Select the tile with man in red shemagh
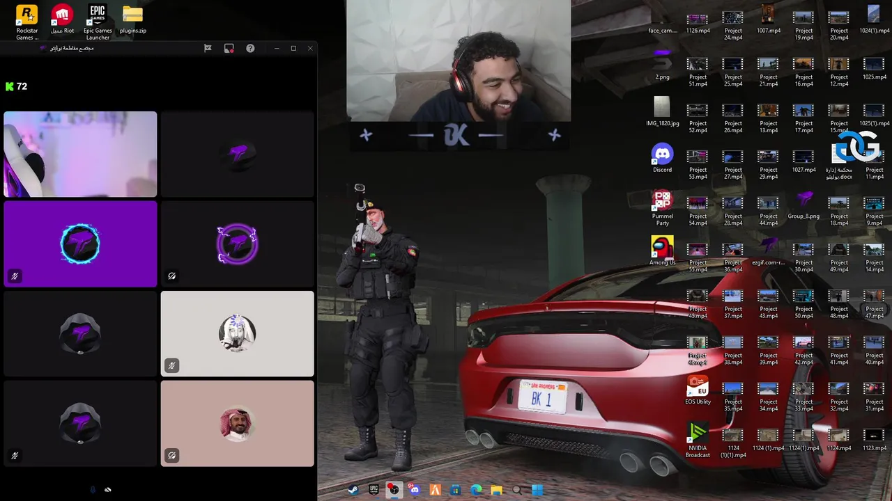This screenshot has height=501, width=892. pyautogui.click(x=237, y=423)
